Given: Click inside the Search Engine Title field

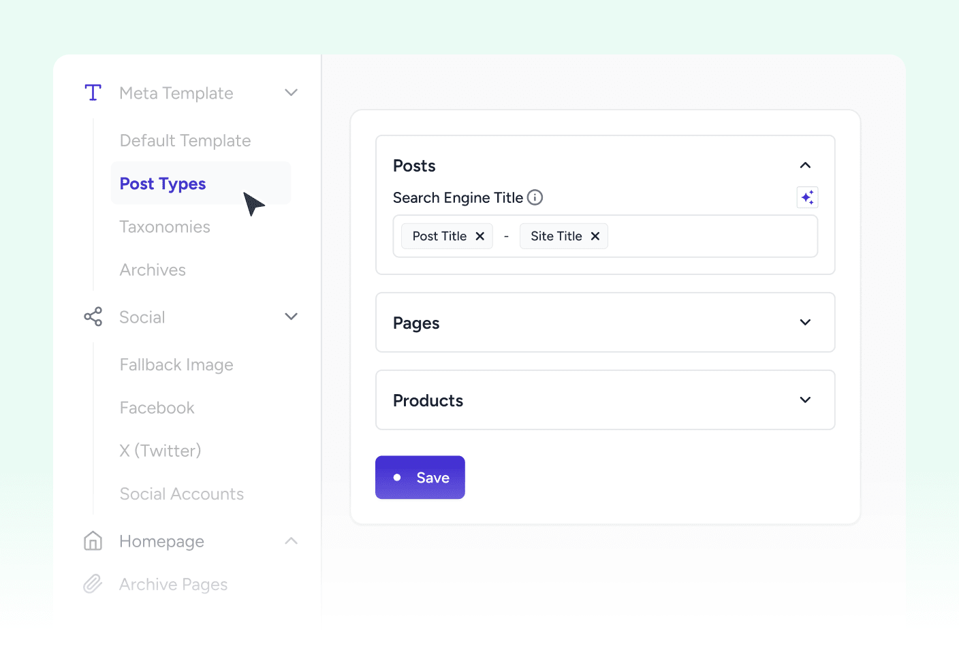Looking at the screenshot, I should point(708,236).
